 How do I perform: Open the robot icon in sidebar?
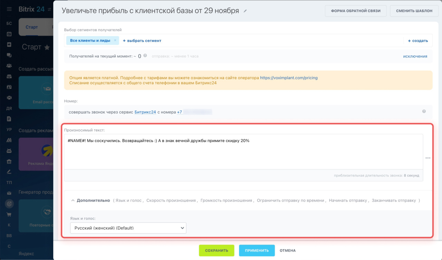coord(9,151)
